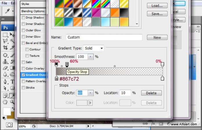The image size is (202, 130).
Task: Select the Zoom magnifier tool
Action: [12, 102]
